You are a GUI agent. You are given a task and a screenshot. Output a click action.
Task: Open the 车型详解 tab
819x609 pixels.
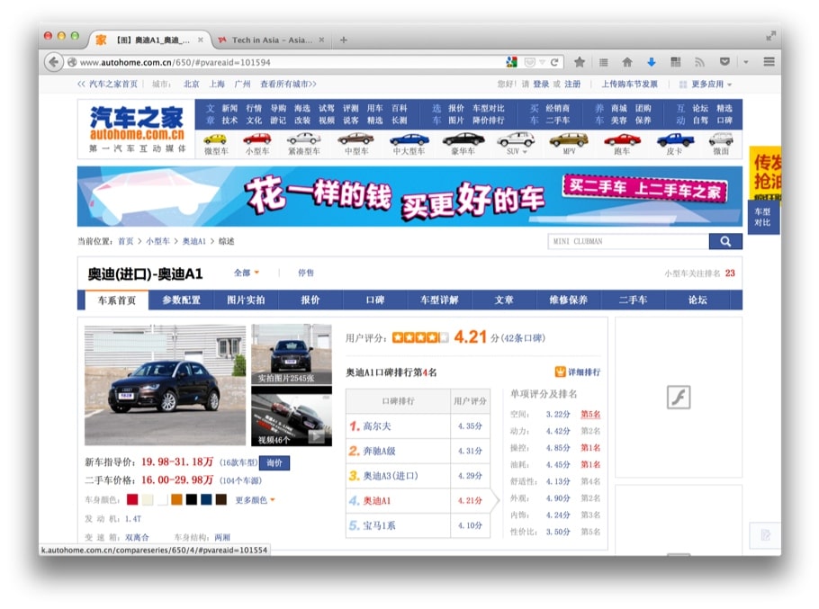pos(439,300)
